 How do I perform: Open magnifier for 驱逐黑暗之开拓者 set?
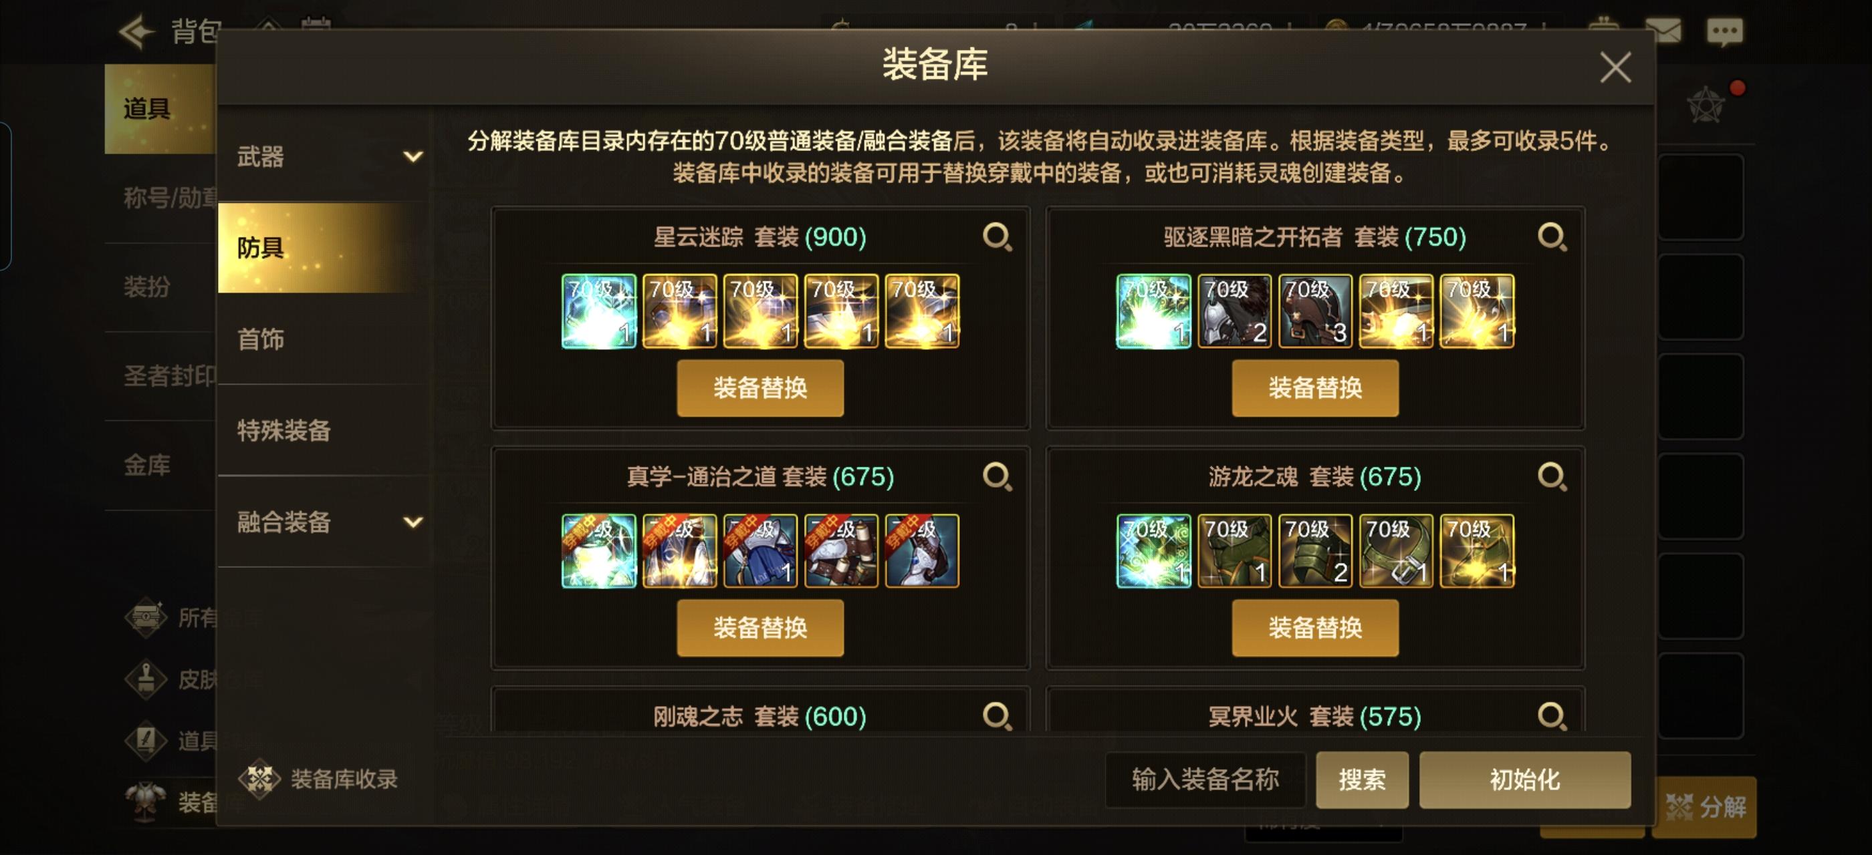(x=1552, y=236)
